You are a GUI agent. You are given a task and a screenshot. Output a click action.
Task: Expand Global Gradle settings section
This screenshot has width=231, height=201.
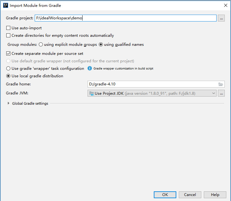[8, 103]
